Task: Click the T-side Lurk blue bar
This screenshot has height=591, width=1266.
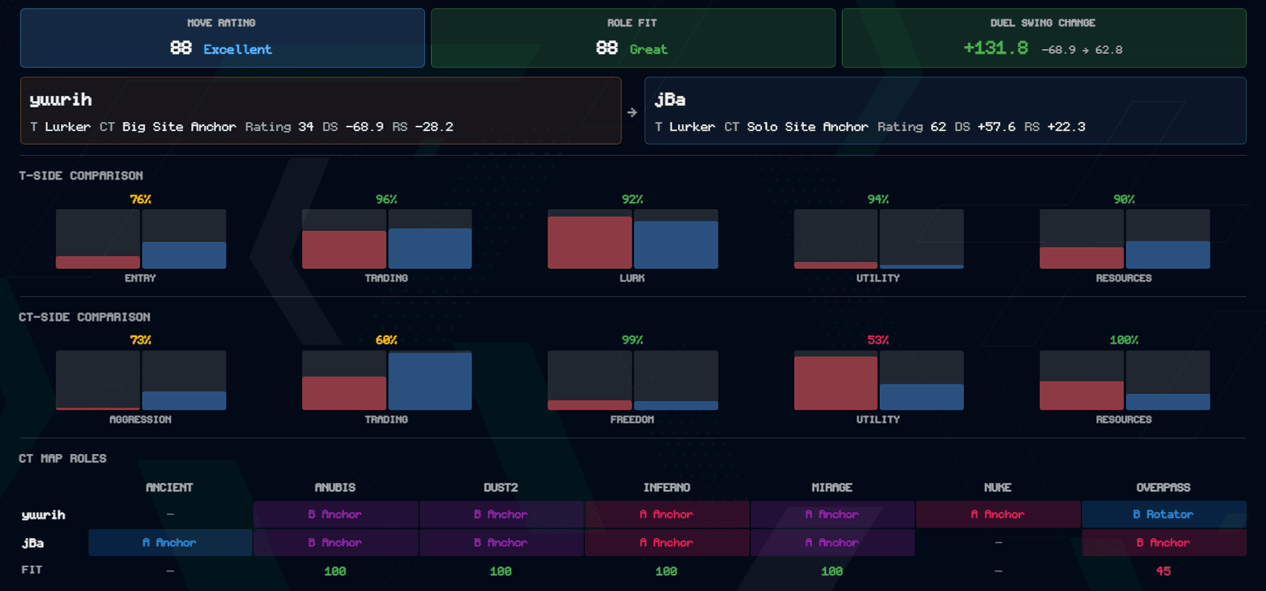Action: pos(676,244)
